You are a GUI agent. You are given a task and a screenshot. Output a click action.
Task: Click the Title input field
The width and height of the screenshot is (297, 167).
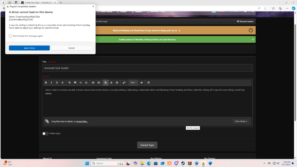click(x=147, y=68)
